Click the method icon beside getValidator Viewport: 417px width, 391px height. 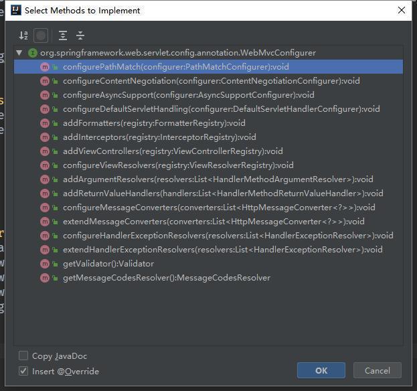click(45, 264)
